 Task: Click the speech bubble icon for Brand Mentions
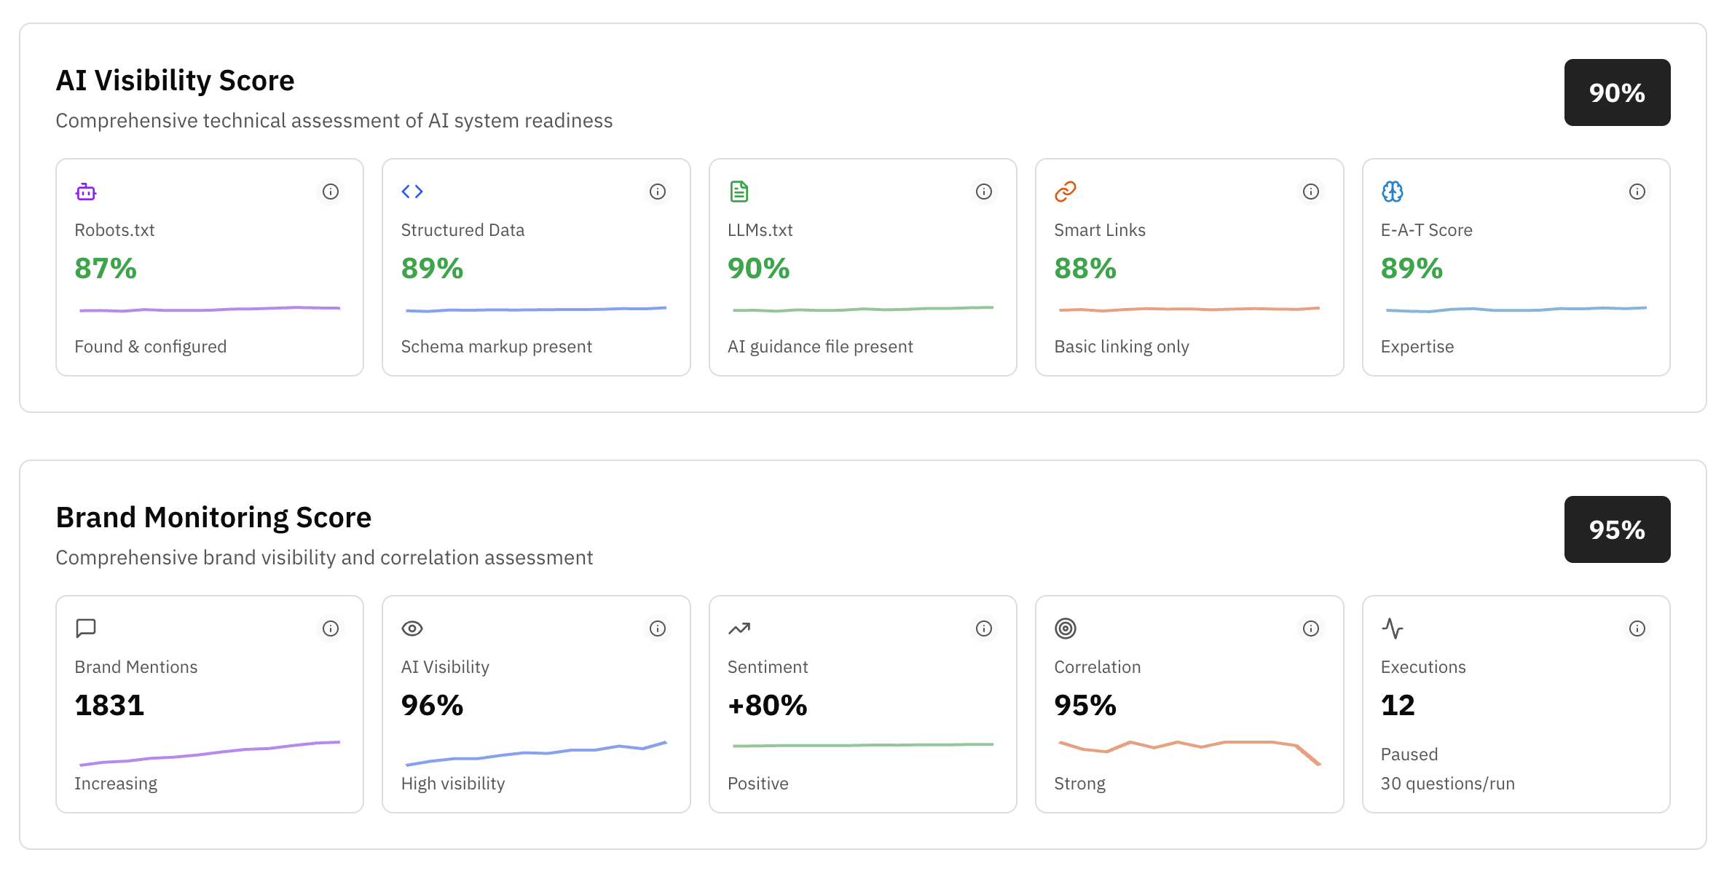87,628
